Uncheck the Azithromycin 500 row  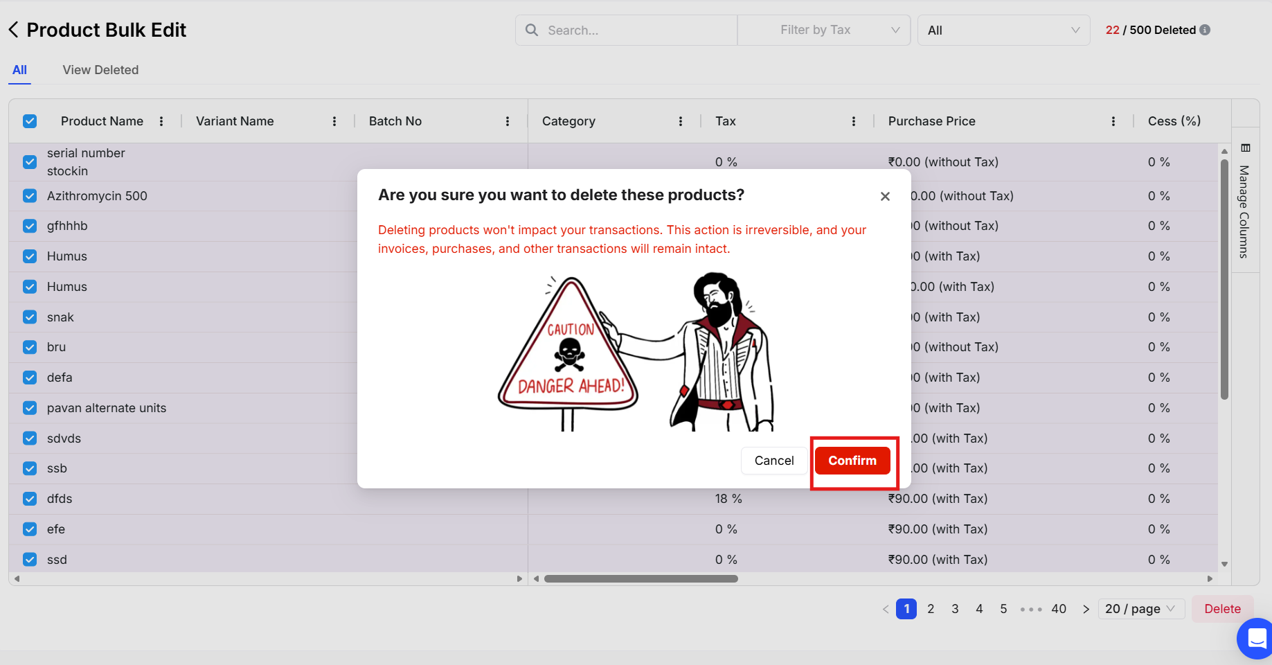click(x=30, y=196)
